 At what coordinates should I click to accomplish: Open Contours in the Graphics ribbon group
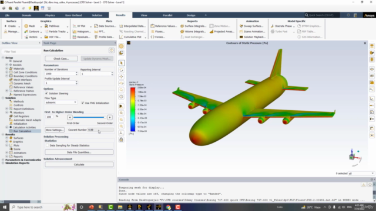[32, 32]
